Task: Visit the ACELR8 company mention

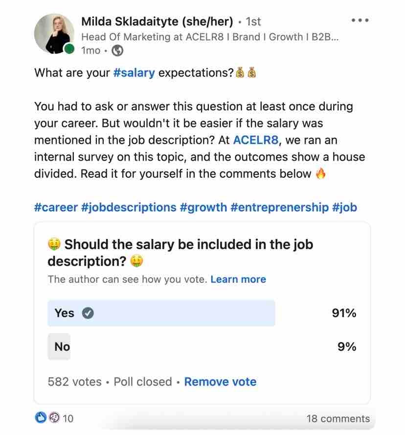Action: tap(256, 140)
